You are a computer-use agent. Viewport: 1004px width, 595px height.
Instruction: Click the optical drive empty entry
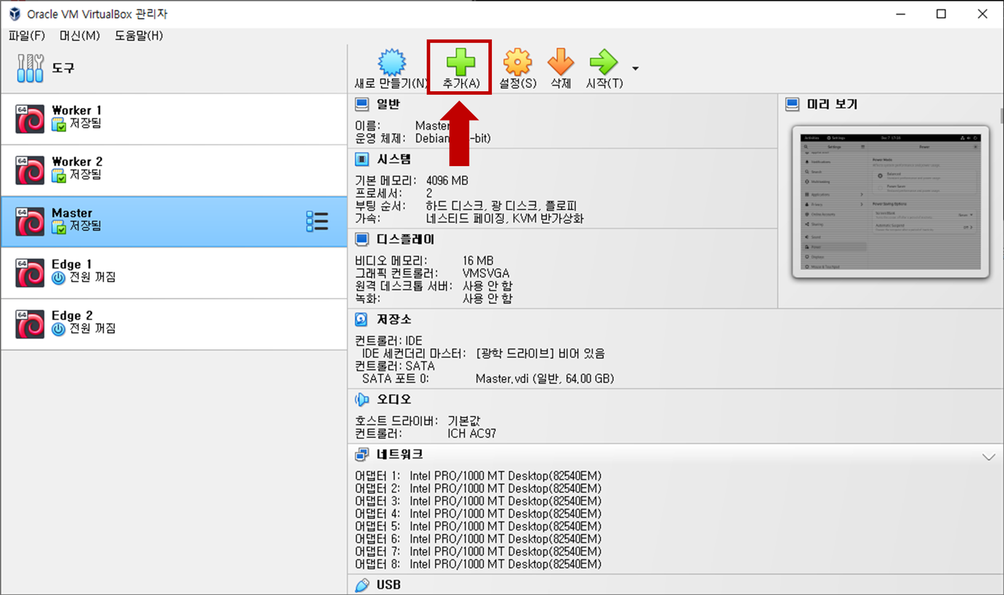tap(540, 354)
